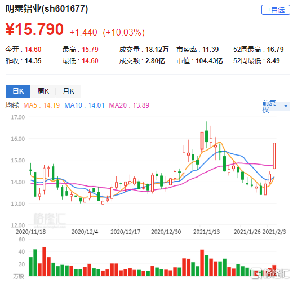Switch to the 周K weekly chart tab

(x=43, y=91)
